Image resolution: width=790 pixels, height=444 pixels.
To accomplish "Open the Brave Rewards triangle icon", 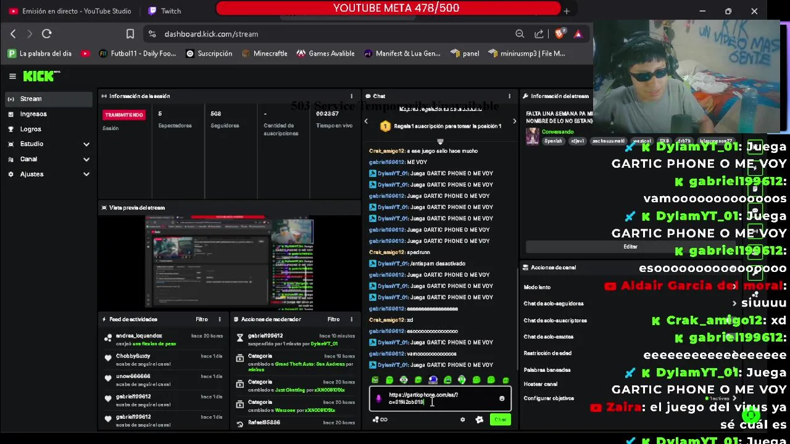I will click(x=578, y=34).
